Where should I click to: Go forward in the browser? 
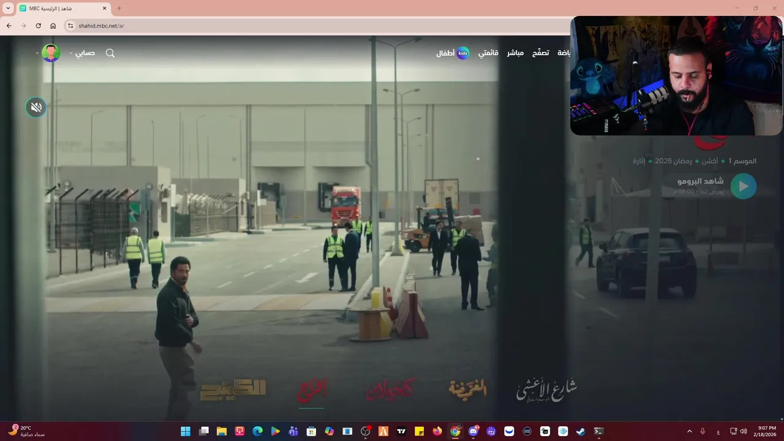tap(23, 26)
